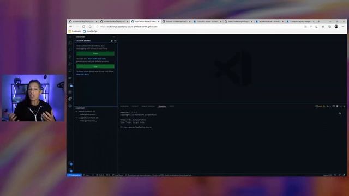Open the Search view in the activity bar
This screenshot has width=349, height=196.
pyautogui.click(x=70, y=50)
